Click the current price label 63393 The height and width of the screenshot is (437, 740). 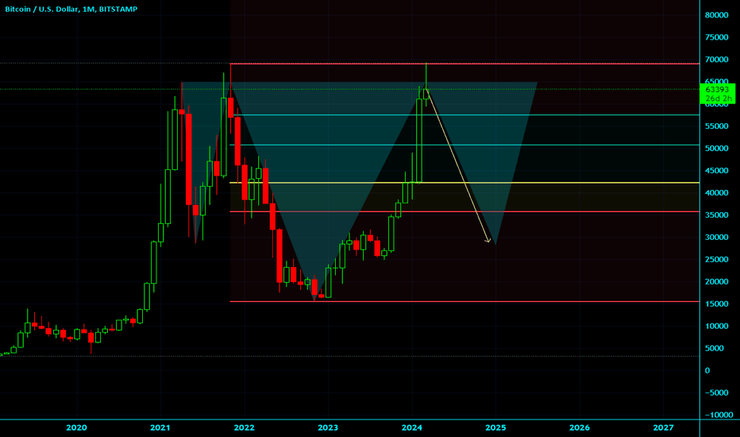(x=717, y=89)
